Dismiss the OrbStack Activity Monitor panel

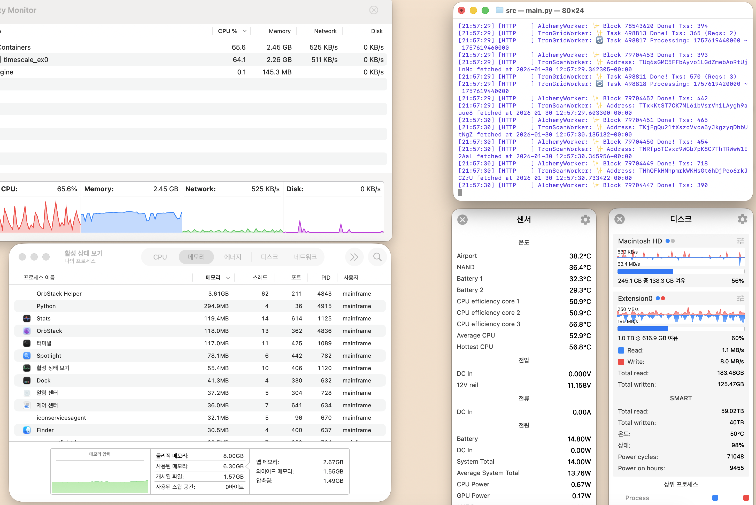(374, 10)
